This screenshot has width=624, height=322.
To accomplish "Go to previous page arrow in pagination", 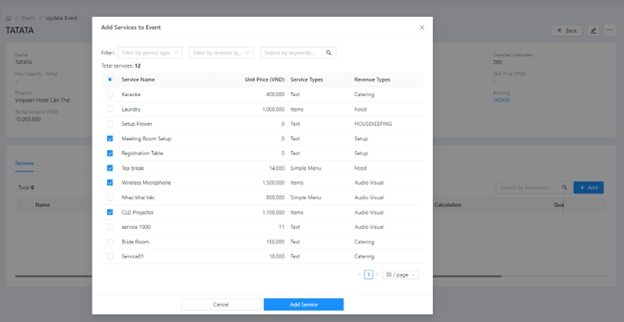I will (x=359, y=274).
